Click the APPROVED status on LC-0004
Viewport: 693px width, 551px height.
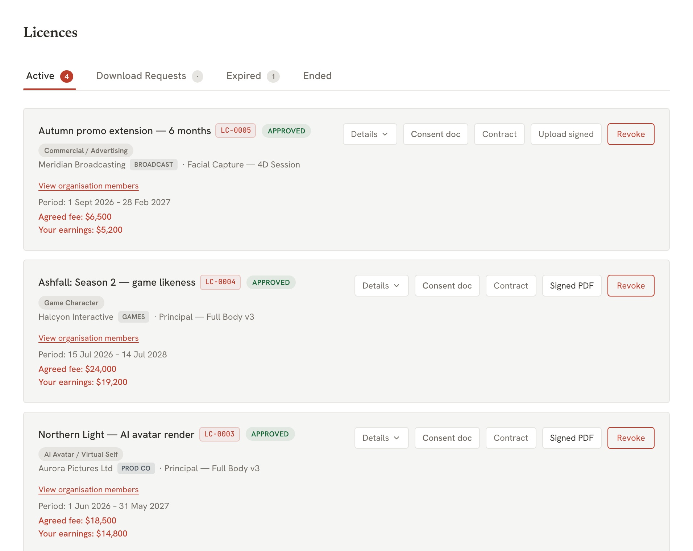click(271, 282)
